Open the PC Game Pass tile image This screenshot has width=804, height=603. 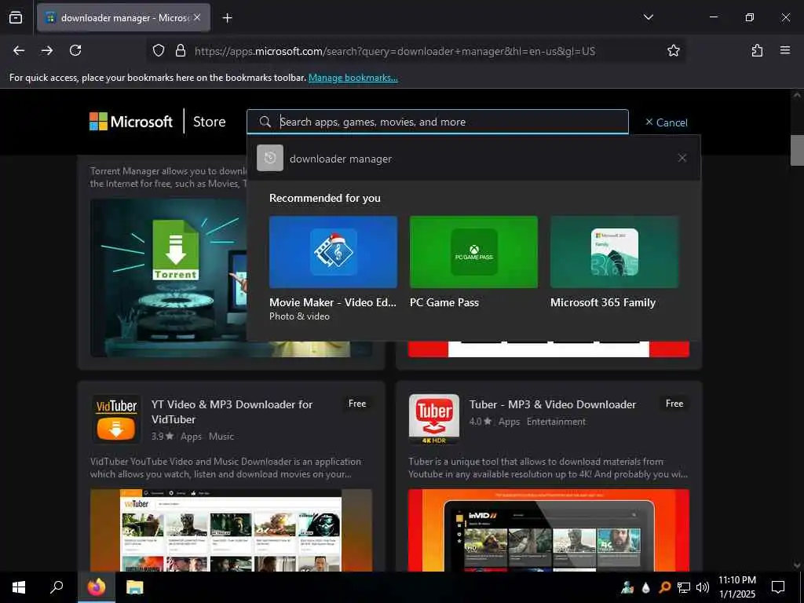coord(473,252)
